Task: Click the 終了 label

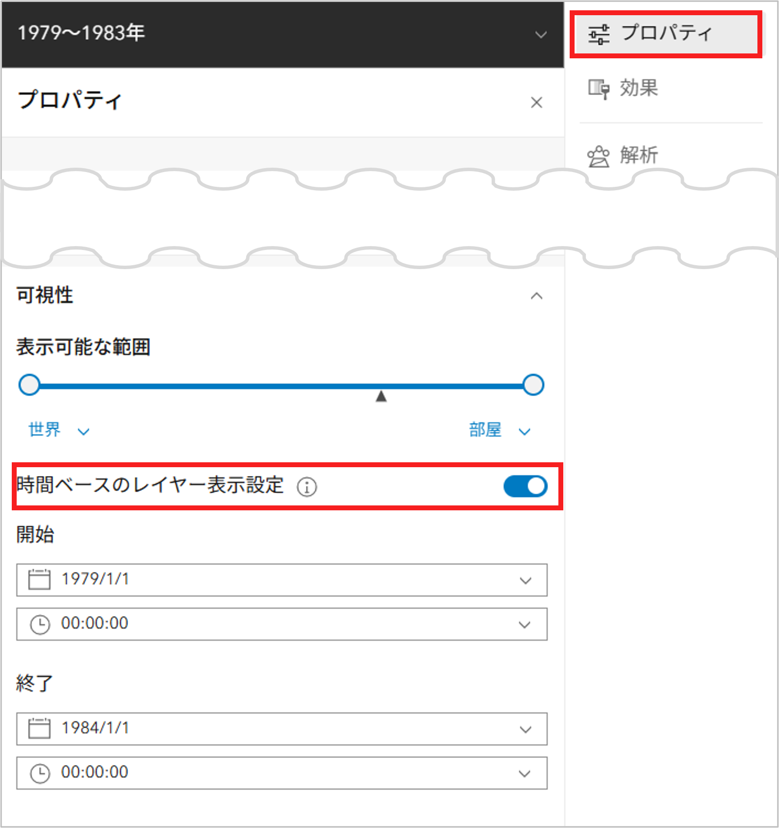Action: [35, 683]
